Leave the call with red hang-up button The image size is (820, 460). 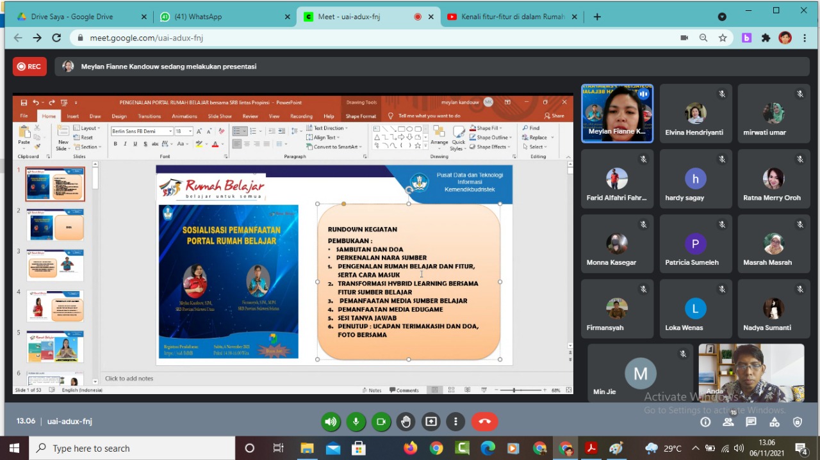pos(485,422)
